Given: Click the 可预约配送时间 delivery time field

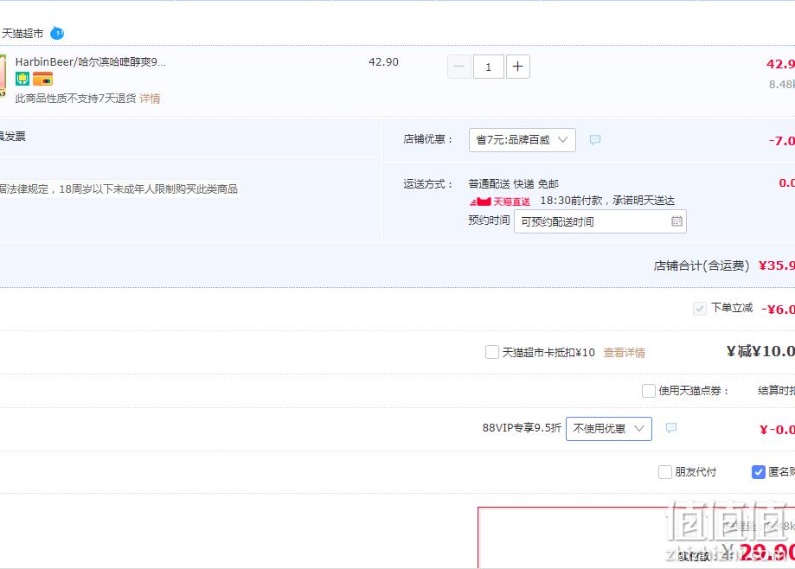Looking at the screenshot, I should (600, 221).
